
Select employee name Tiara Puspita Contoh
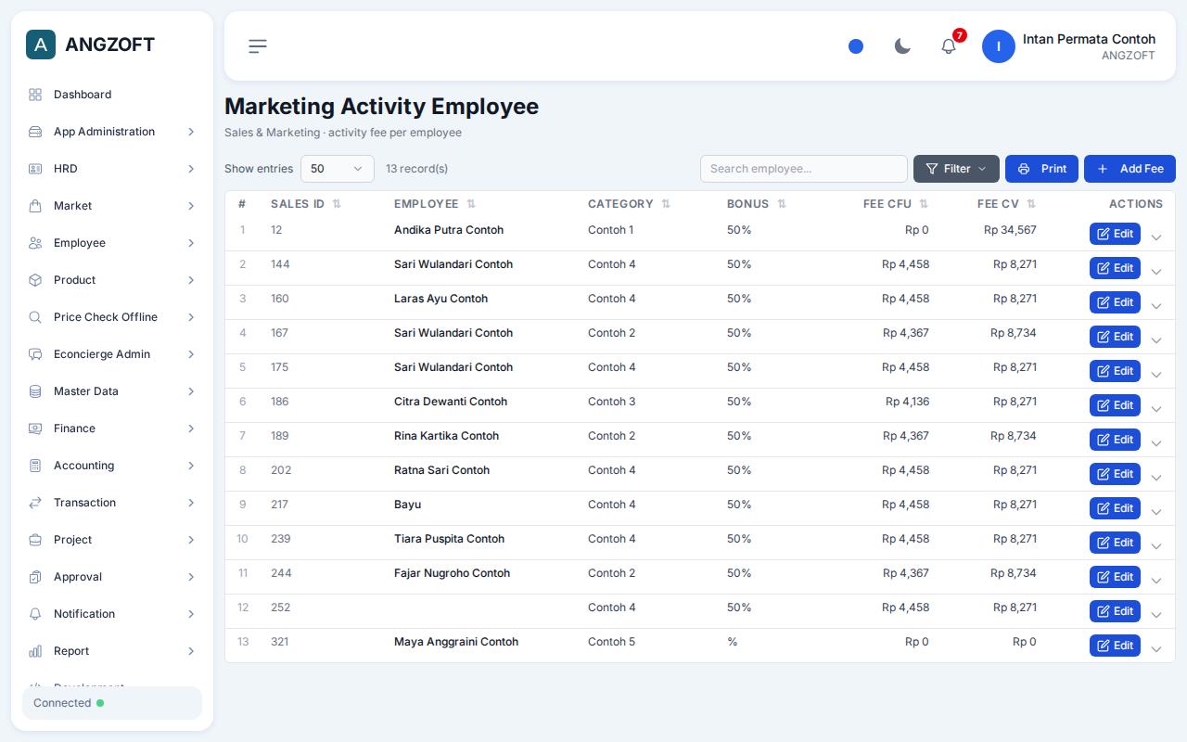[x=449, y=539]
